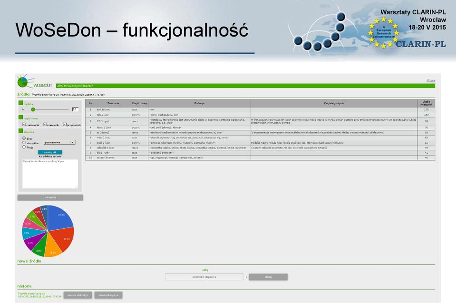
Task: Click the dspace link input field
Action: 204,277
